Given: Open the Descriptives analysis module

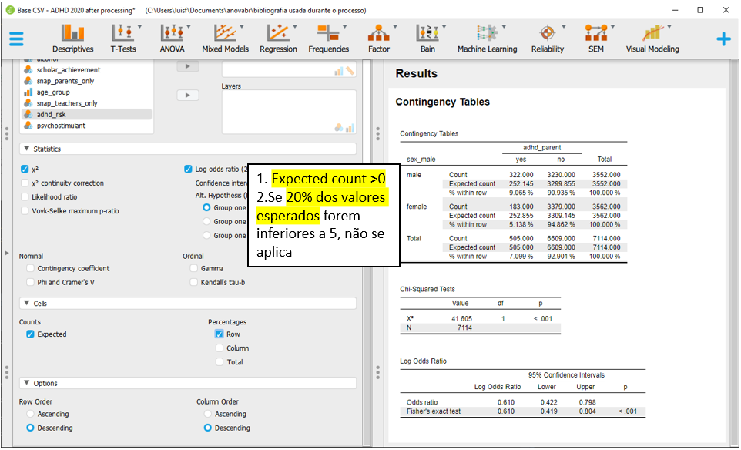Looking at the screenshot, I should (73, 39).
